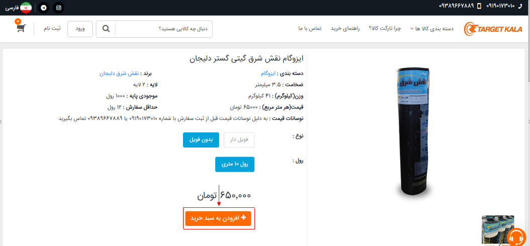Click the search field 'دنبال چه کالایی هستید؟'

coord(163,29)
